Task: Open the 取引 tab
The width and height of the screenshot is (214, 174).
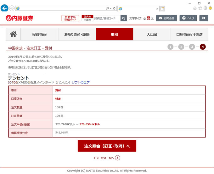Action: coord(114,34)
